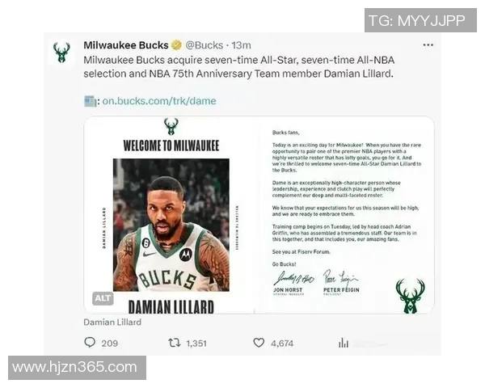Click the 1,351 reposts count
The width and height of the screenshot is (485, 388).
pos(196,344)
